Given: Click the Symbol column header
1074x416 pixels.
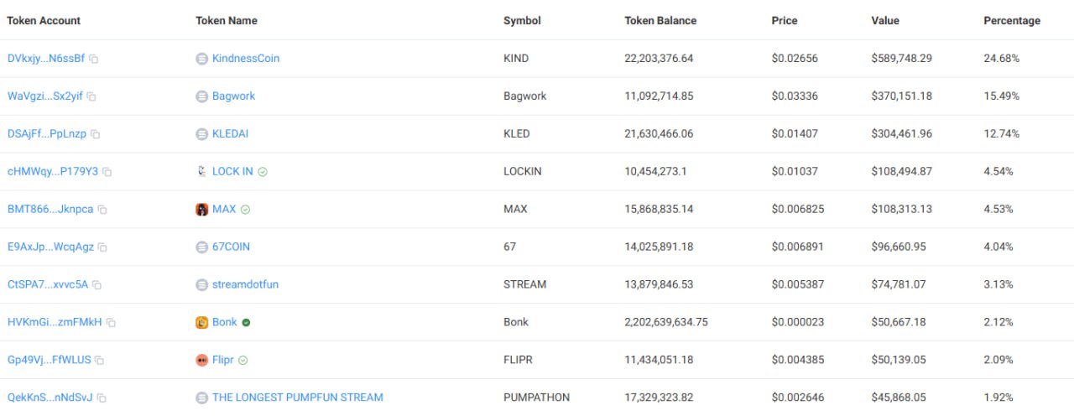Looking at the screenshot, I should (522, 21).
